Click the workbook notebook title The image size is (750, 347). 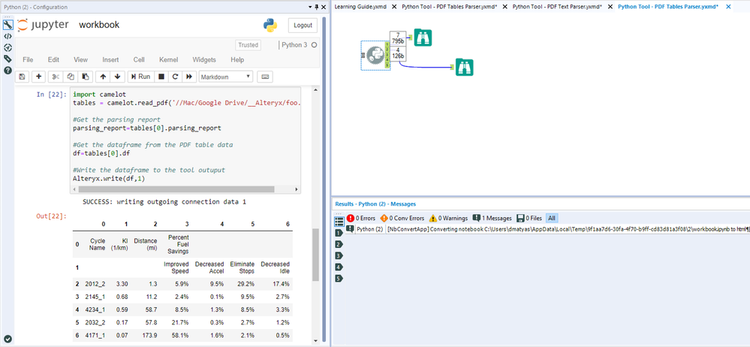point(99,25)
